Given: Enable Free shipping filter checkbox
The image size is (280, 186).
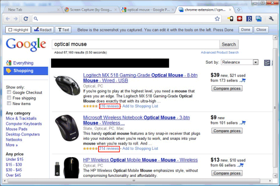Looking at the screenshot, I should [x=9, y=98].
